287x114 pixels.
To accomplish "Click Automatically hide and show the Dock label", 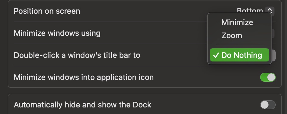I will coord(83,105).
